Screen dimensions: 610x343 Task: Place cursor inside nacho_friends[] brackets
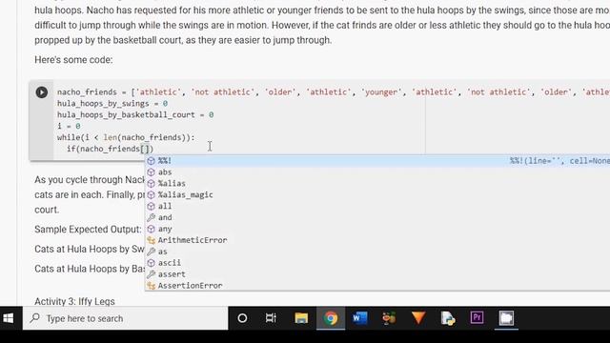pyautogui.click(x=145, y=149)
